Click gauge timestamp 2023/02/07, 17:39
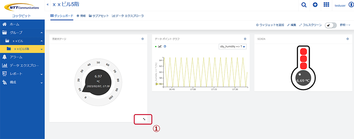 click(x=98, y=86)
